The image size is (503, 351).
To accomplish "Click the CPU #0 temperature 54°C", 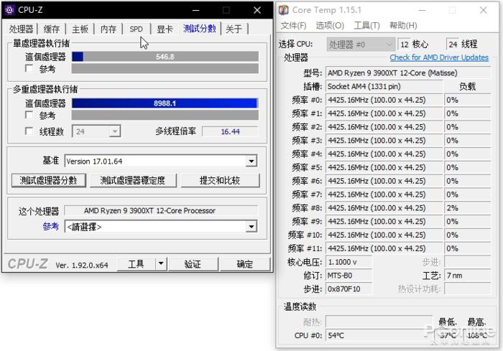I will pyautogui.click(x=379, y=335).
